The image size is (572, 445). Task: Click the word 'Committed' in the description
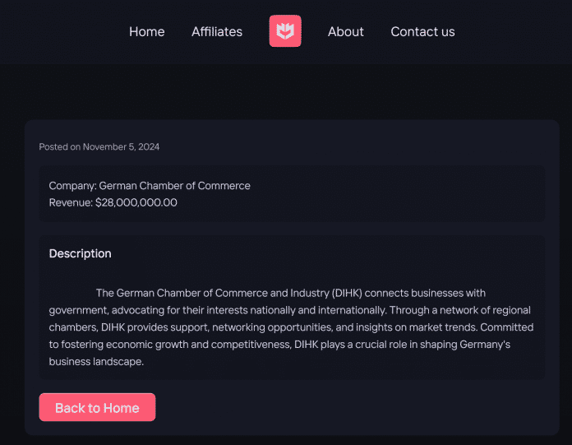(507, 327)
